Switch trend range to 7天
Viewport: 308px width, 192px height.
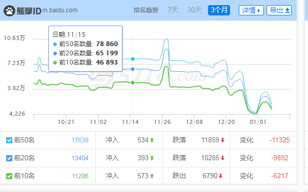click(173, 10)
